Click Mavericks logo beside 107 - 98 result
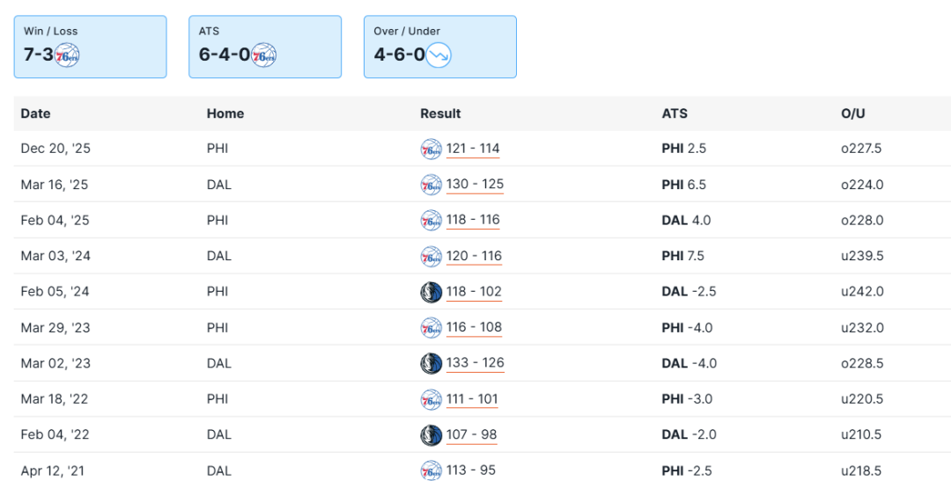Viewport: 951px width, 481px height. (431, 434)
